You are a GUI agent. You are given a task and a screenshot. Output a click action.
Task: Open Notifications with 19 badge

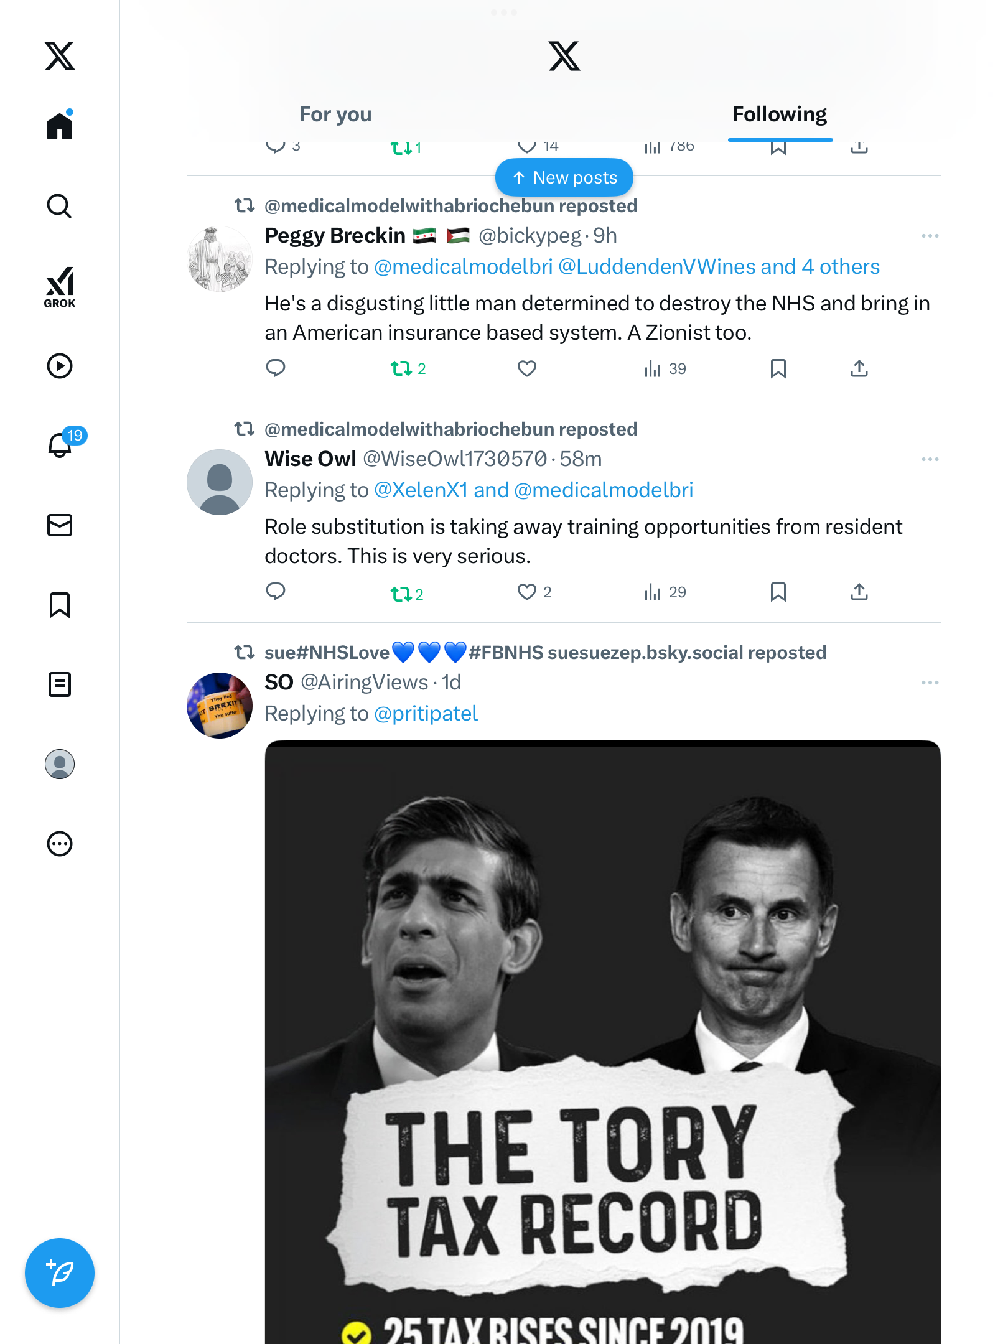61,445
